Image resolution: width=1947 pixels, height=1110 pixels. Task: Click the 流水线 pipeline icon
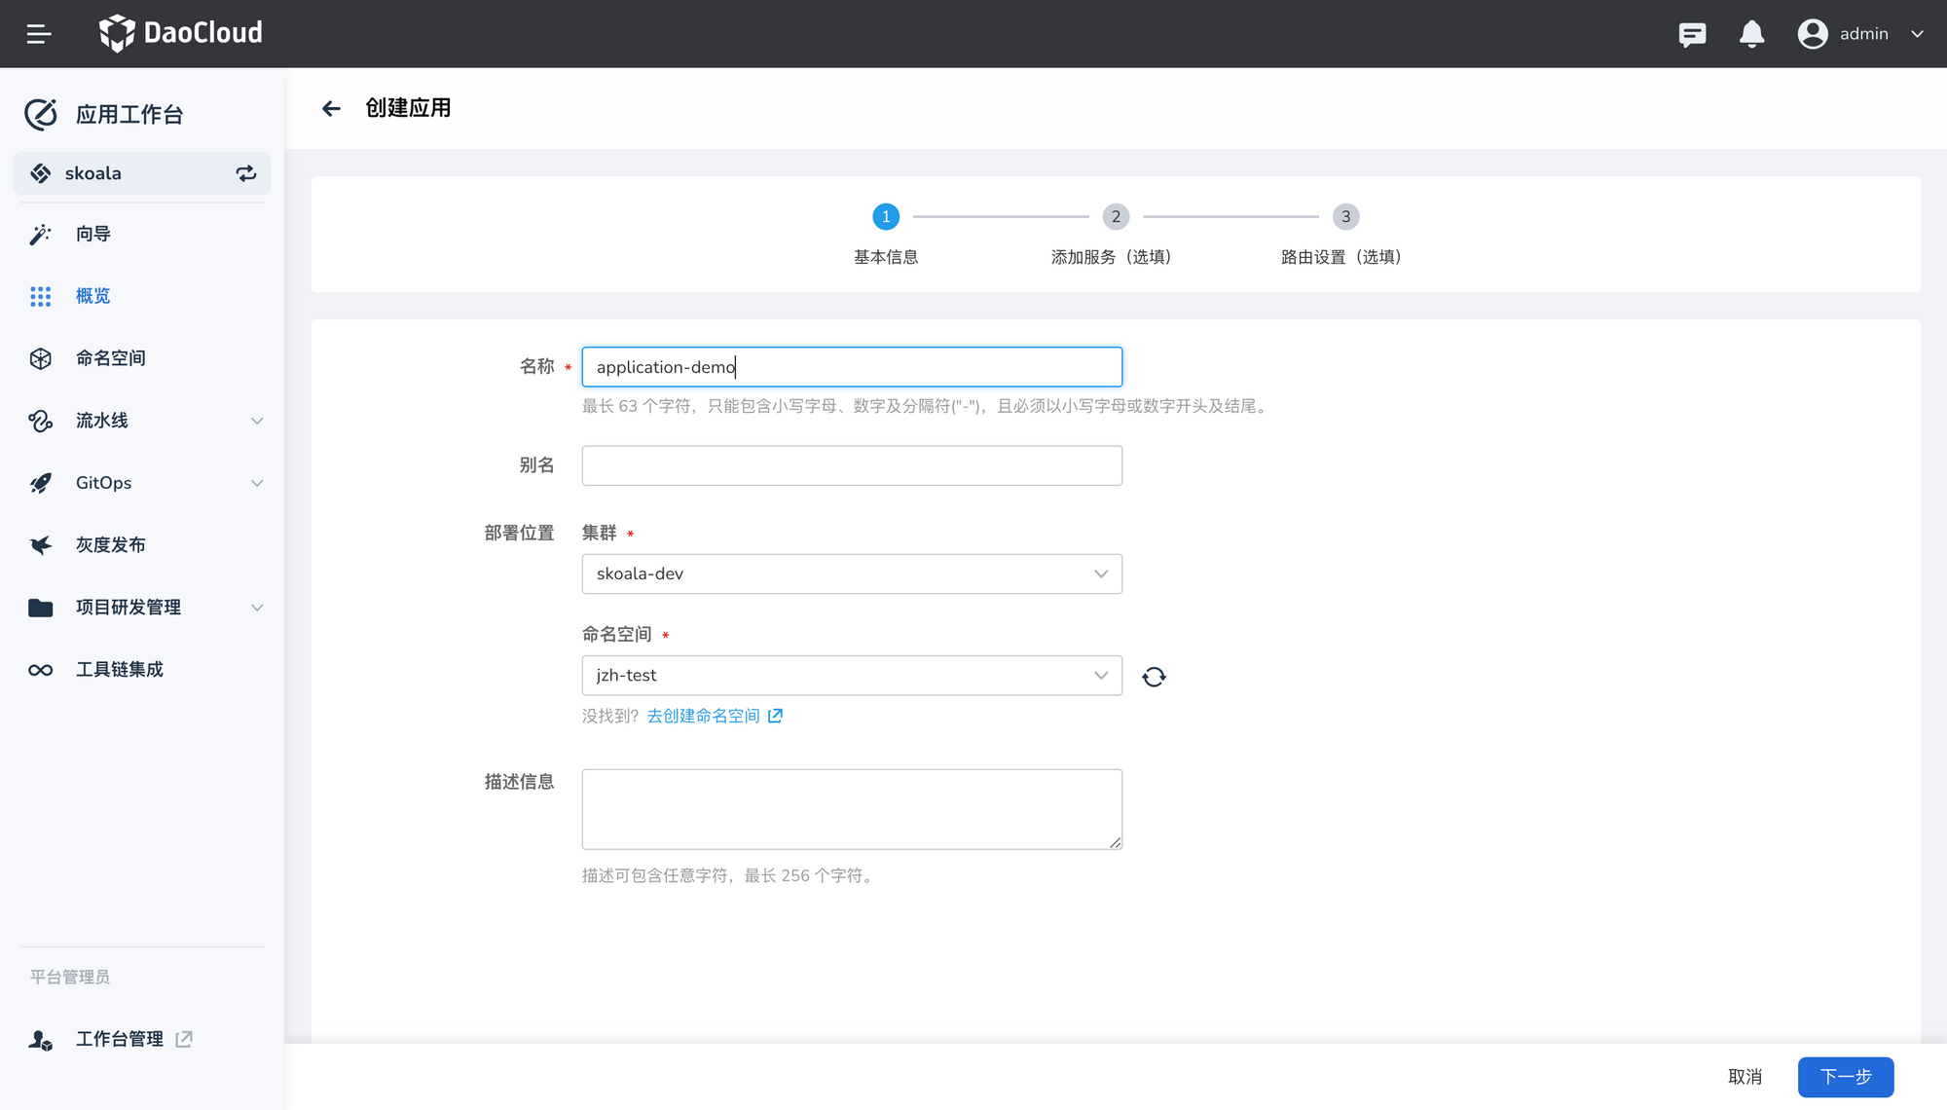click(x=40, y=421)
